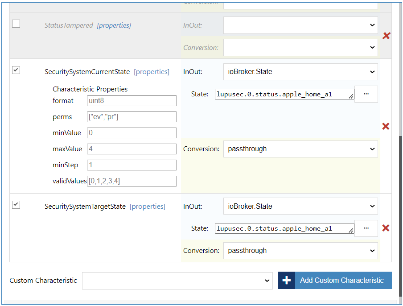Open the StatusTampered InOut dropdown
This screenshot has height=306, width=403.
click(300, 25)
